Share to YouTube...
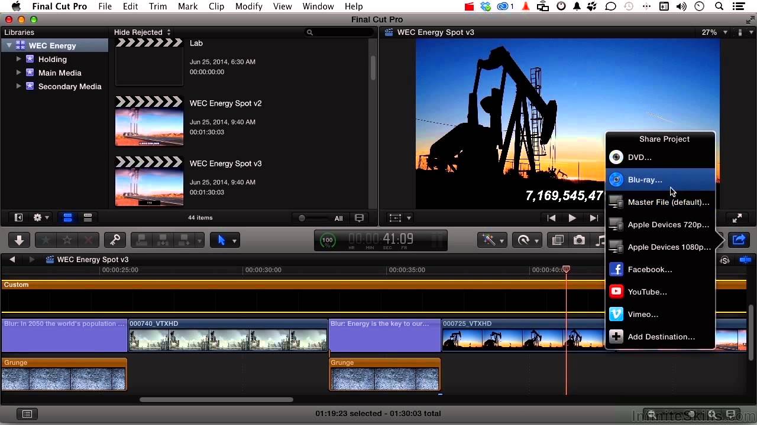 tap(660, 292)
